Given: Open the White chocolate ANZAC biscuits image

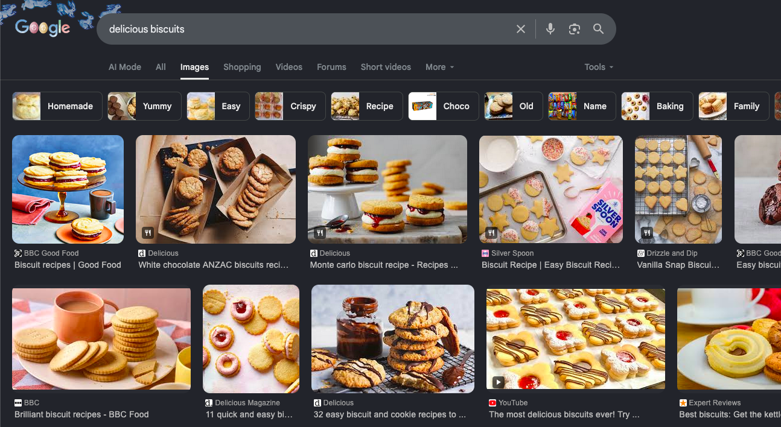Looking at the screenshot, I should point(215,189).
